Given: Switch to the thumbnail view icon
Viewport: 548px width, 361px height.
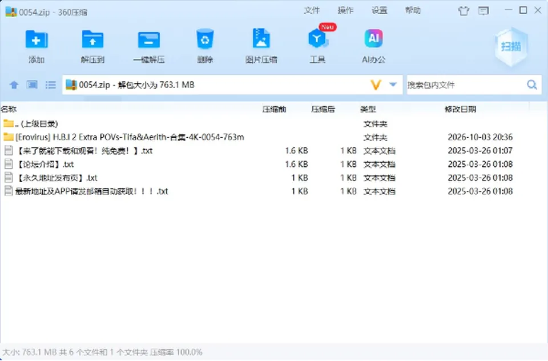Looking at the screenshot, I should click(x=32, y=85).
